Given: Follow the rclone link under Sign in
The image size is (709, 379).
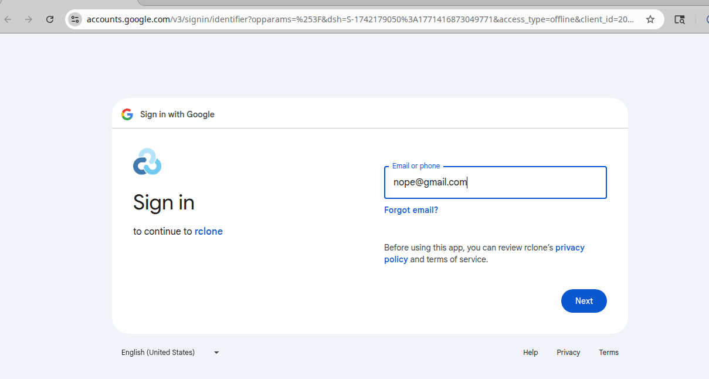Looking at the screenshot, I should [209, 231].
